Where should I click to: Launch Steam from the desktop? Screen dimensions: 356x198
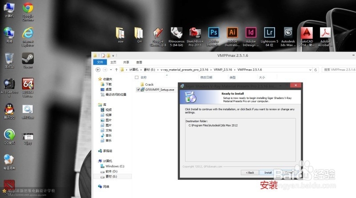click(x=28, y=60)
